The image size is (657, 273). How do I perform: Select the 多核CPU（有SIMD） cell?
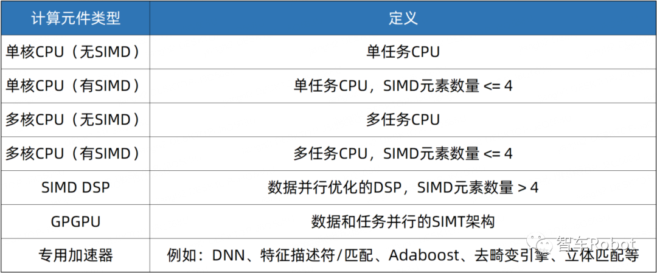(75, 154)
